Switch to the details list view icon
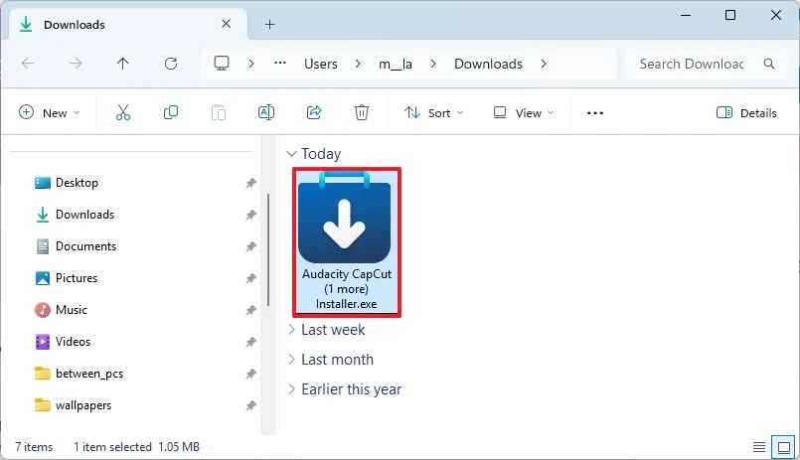800x460 pixels. tap(759, 447)
